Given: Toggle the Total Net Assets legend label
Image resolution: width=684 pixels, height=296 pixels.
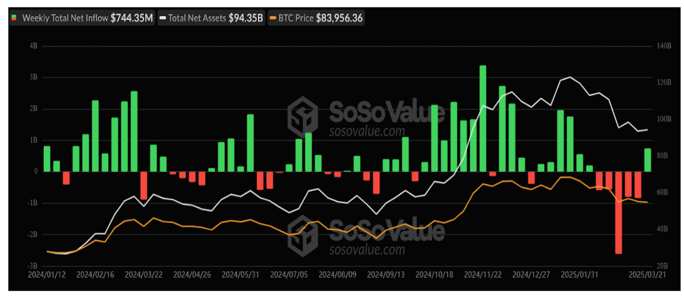Looking at the screenshot, I should click(x=196, y=18).
